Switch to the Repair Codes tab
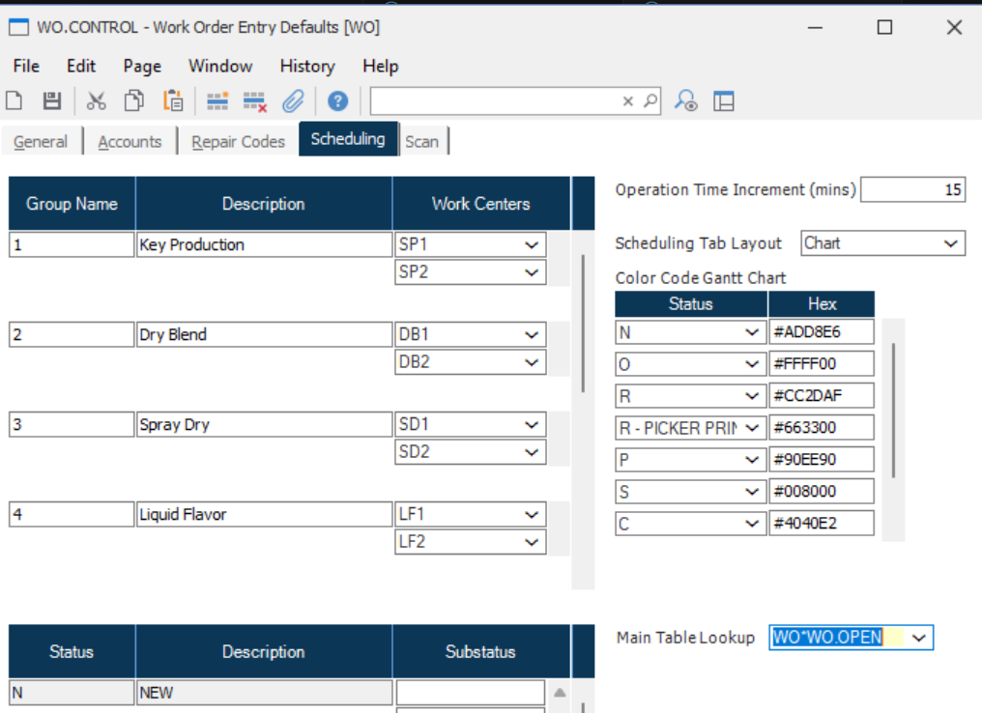The image size is (982, 713). click(238, 142)
